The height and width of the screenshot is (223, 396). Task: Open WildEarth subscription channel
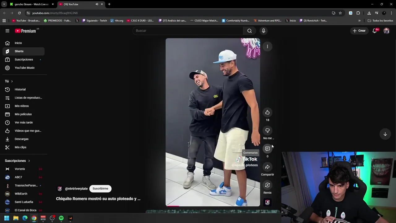pyautogui.click(x=24, y=194)
